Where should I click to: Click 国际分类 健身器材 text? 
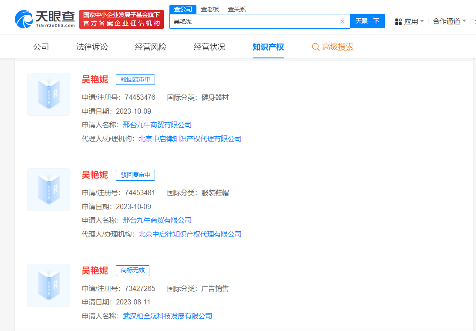[x=215, y=98]
